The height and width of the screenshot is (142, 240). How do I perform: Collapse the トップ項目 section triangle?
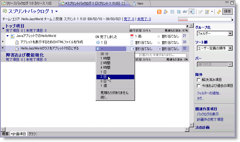point(3,28)
